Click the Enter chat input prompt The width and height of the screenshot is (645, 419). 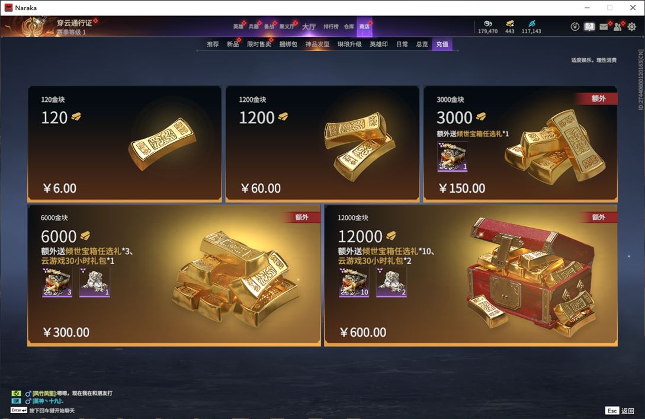[43, 410]
